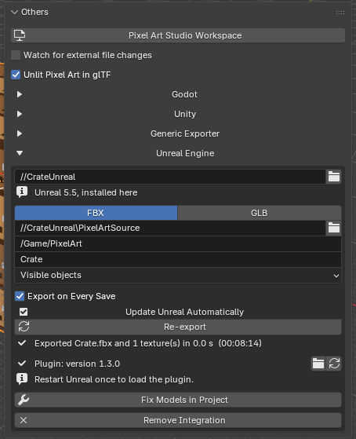Click the 'Unreal 5.5, installed here' text
Image resolution: width=356 pixels, height=439 pixels.
click(x=85, y=192)
